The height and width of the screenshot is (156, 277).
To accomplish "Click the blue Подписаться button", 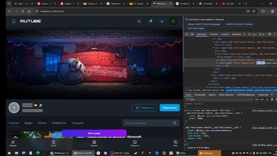I will (x=170, y=108).
